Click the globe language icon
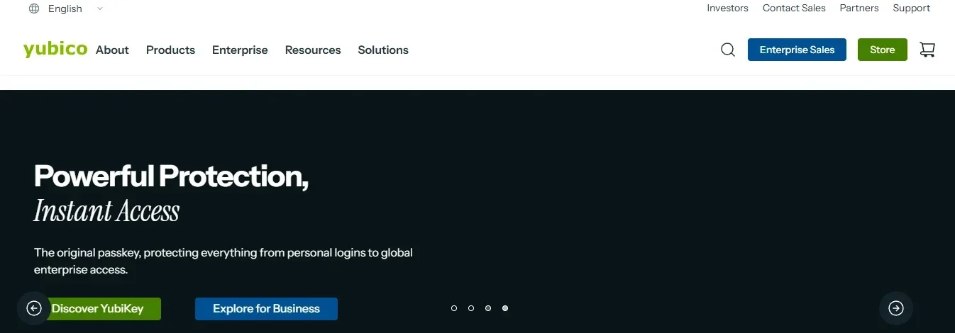Screen dimensions: 955x333 click(x=34, y=9)
